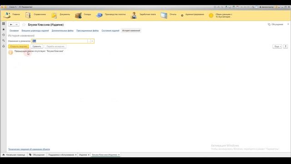291x164 pixels.
Task: Close the Блузка Классика form with X
Action: point(288,24)
